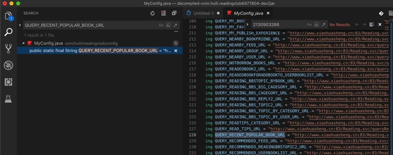The image size is (393, 155).
Task: Close the MyConfig.java tab
Action: point(268,13)
